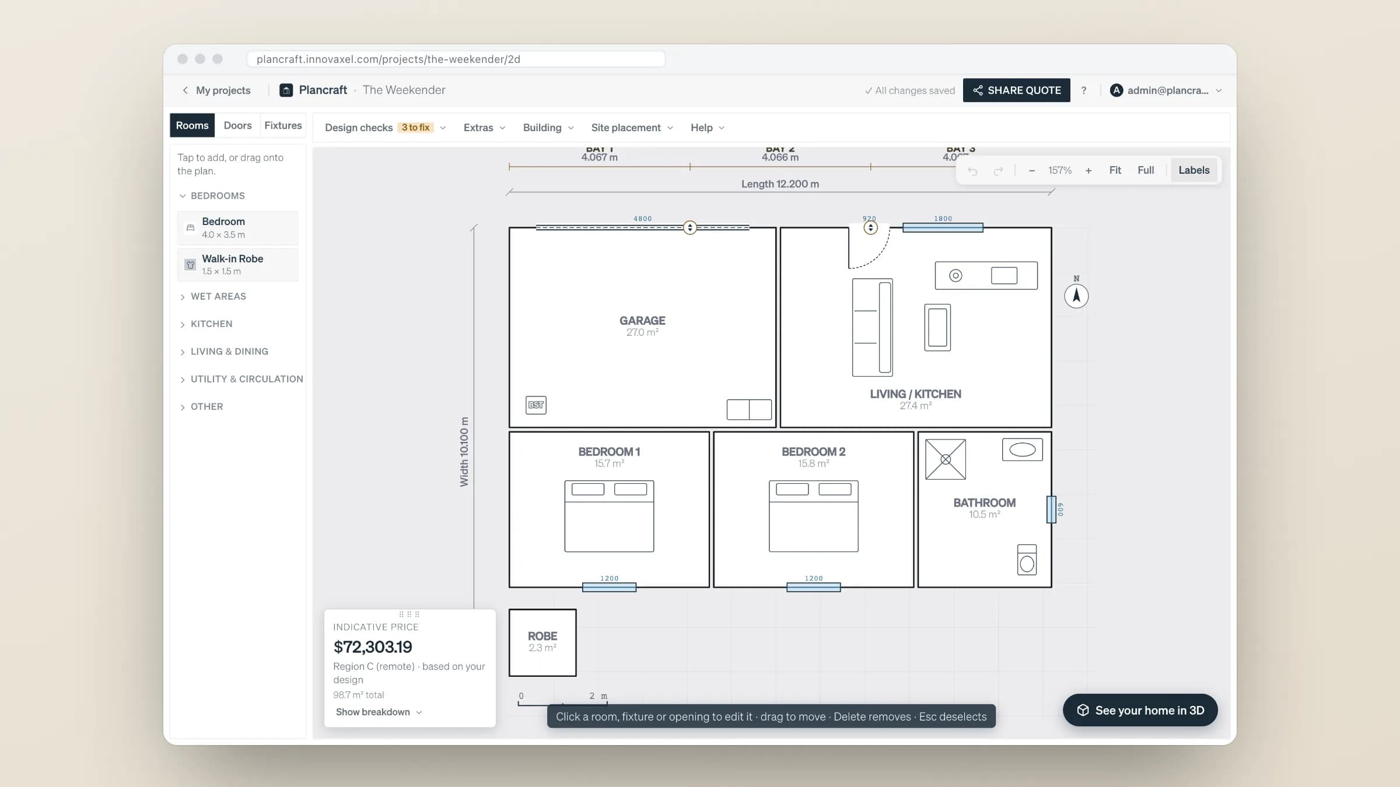Add the Walk-in Robe room item
Viewport: 1400px width, 787px height.
tap(237, 265)
